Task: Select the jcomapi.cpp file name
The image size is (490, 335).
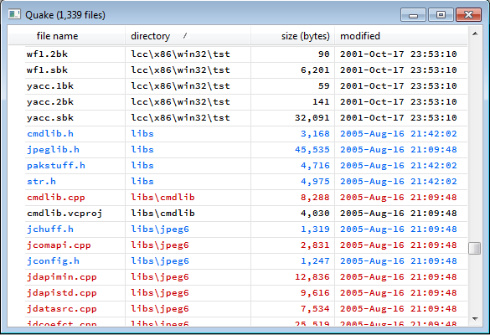Action: point(59,245)
